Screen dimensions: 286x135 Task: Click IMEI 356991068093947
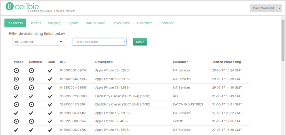(73, 121)
